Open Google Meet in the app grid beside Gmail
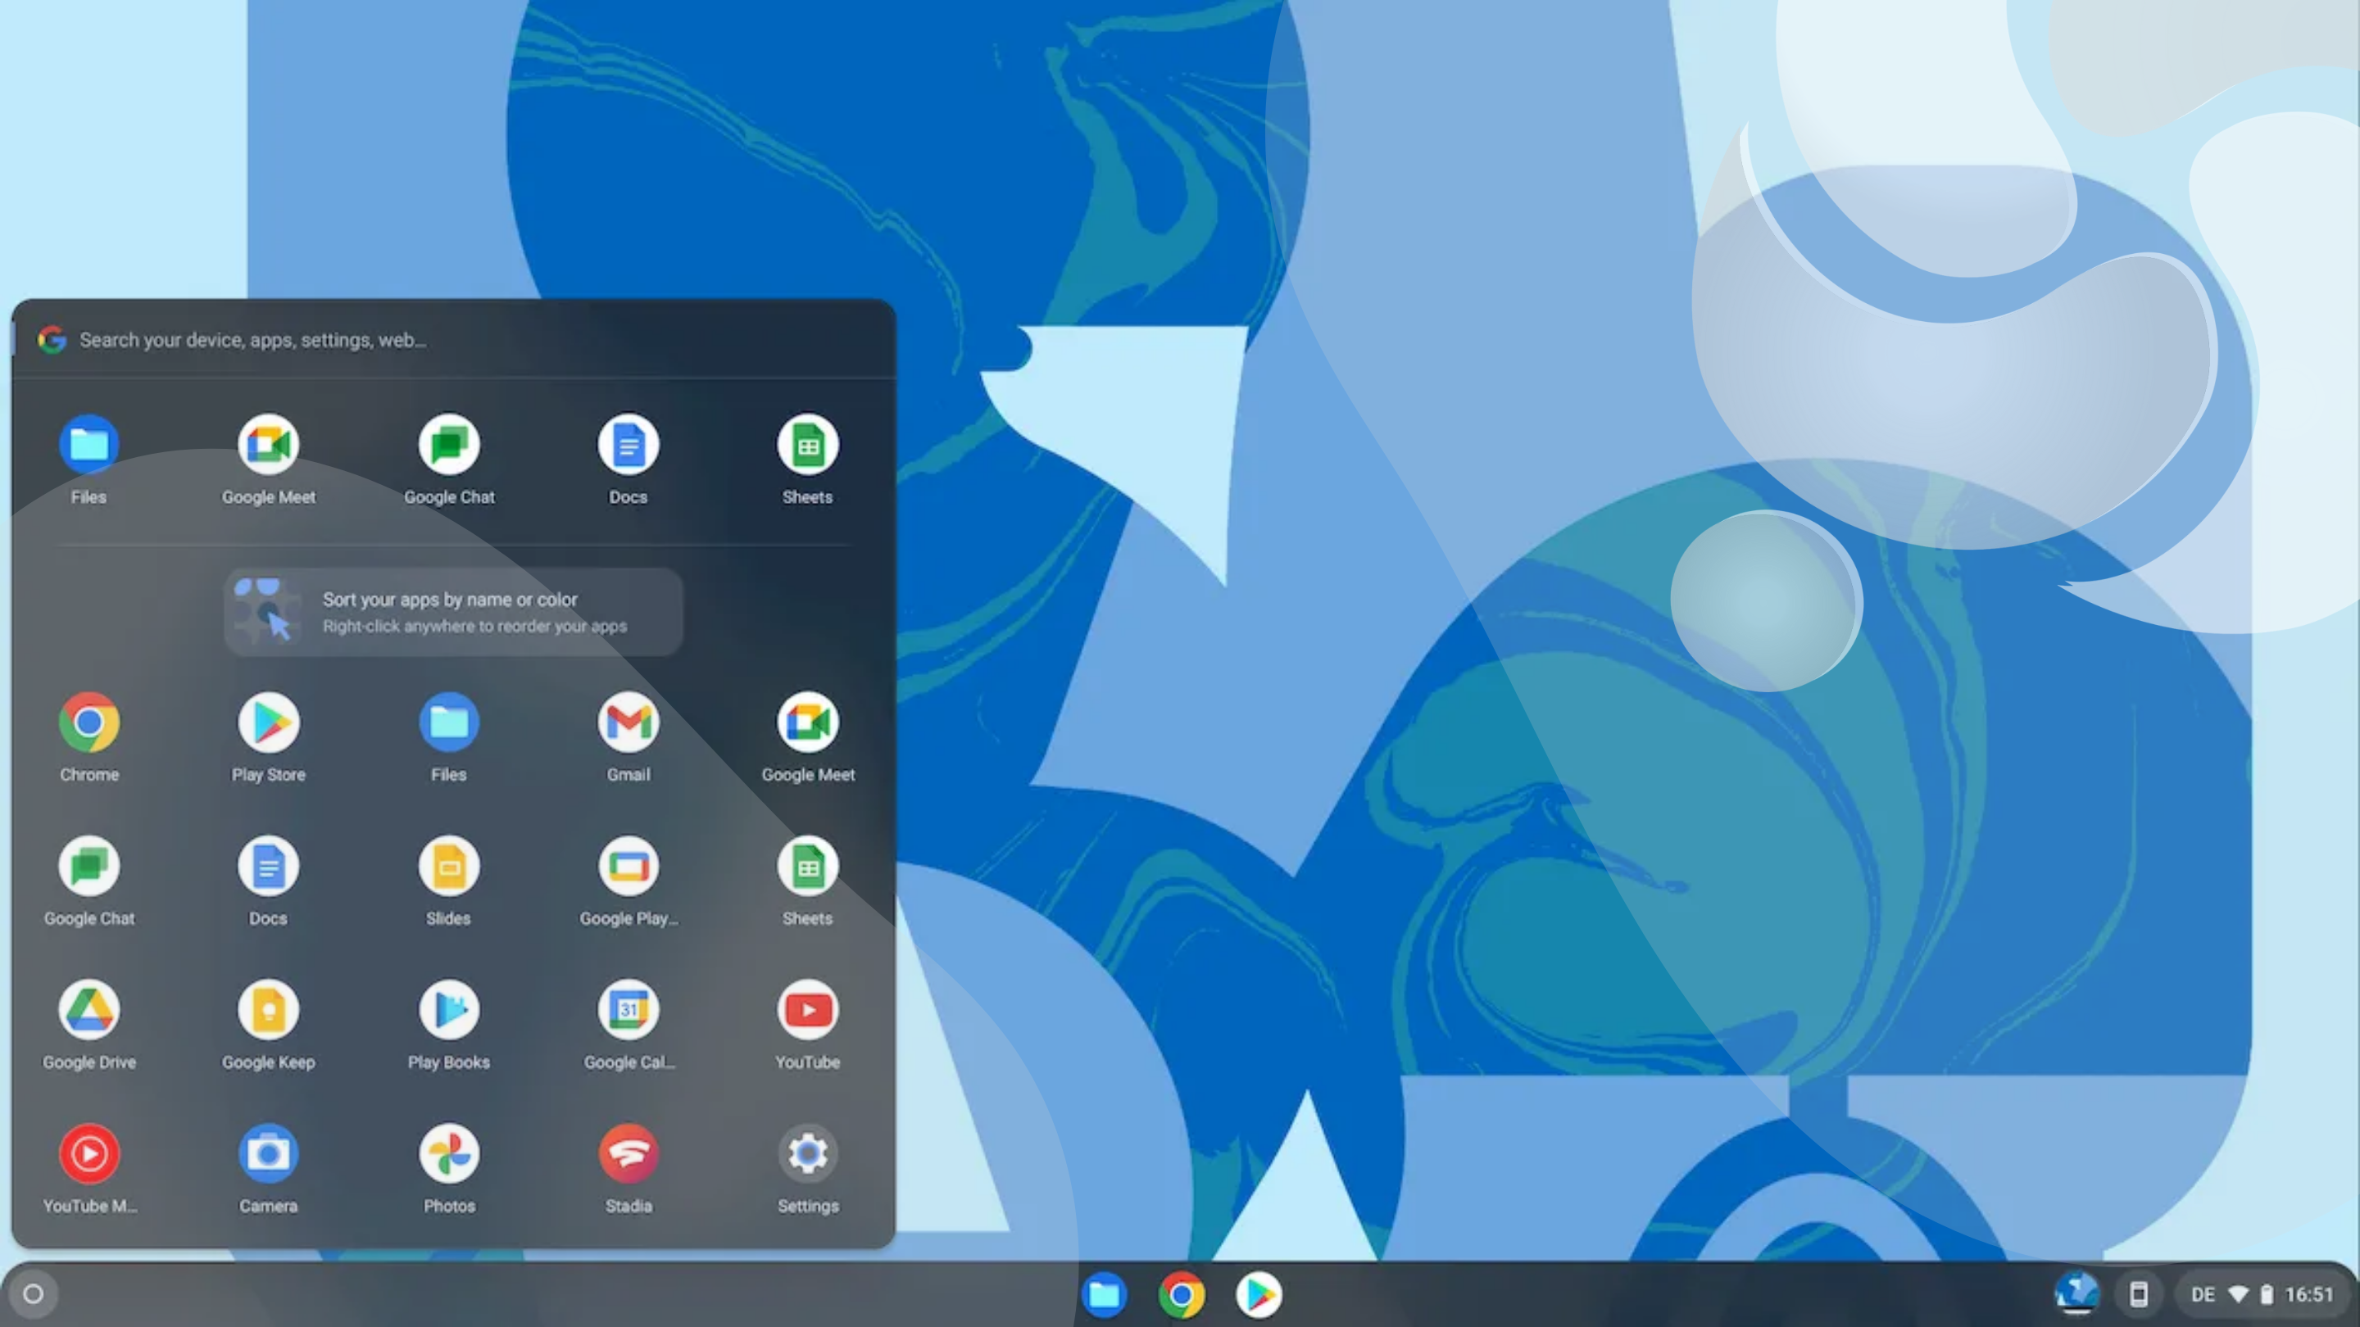 (808, 723)
